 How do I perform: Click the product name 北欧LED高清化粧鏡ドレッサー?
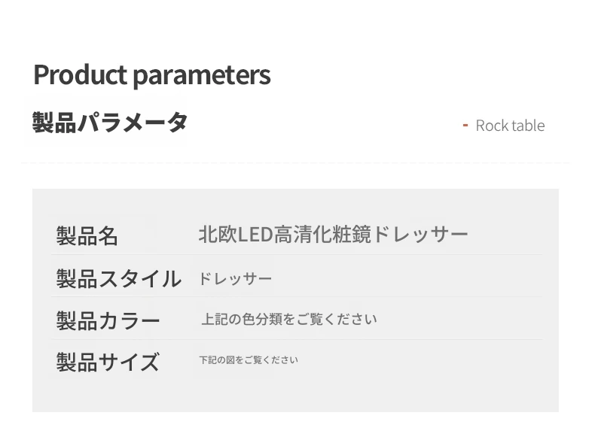coord(333,234)
